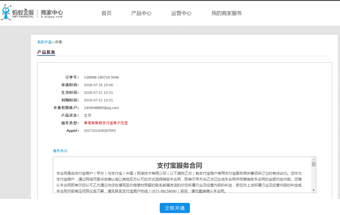Click the red 单笔转账到支付宝账户无密 service type
The image size is (340, 215).
point(106,123)
